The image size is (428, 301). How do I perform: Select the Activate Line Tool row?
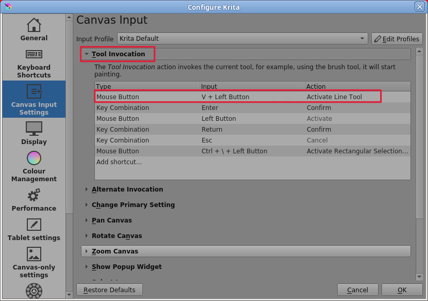coord(238,97)
